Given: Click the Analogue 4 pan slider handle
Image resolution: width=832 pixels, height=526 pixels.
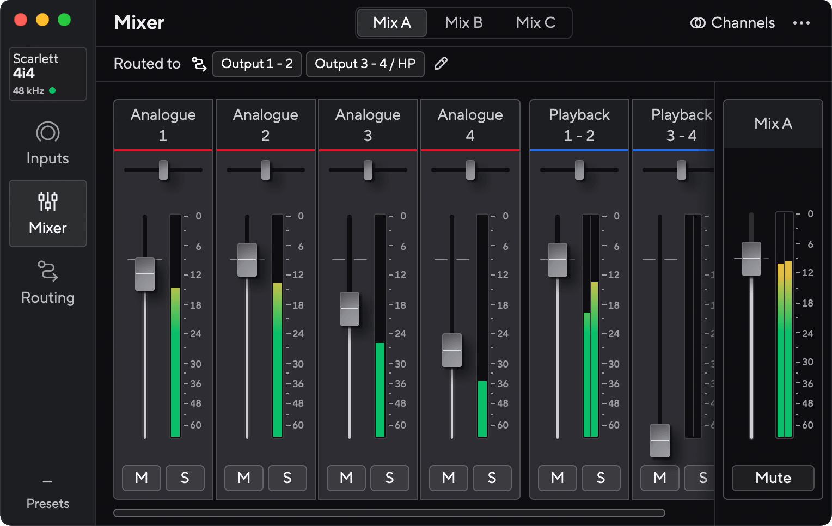Looking at the screenshot, I should click(470, 170).
